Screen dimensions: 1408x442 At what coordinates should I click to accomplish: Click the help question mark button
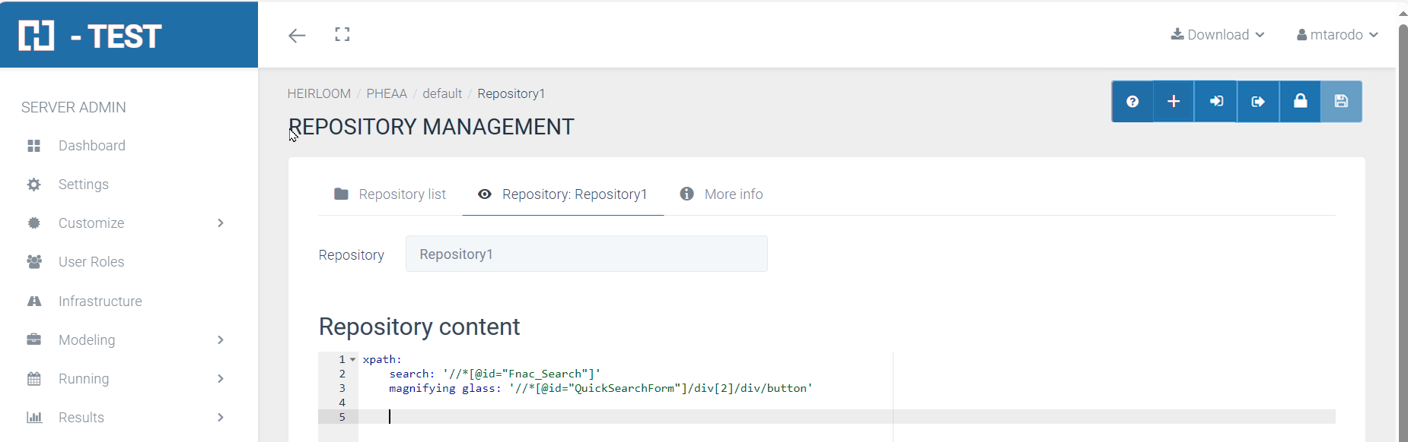[1132, 102]
